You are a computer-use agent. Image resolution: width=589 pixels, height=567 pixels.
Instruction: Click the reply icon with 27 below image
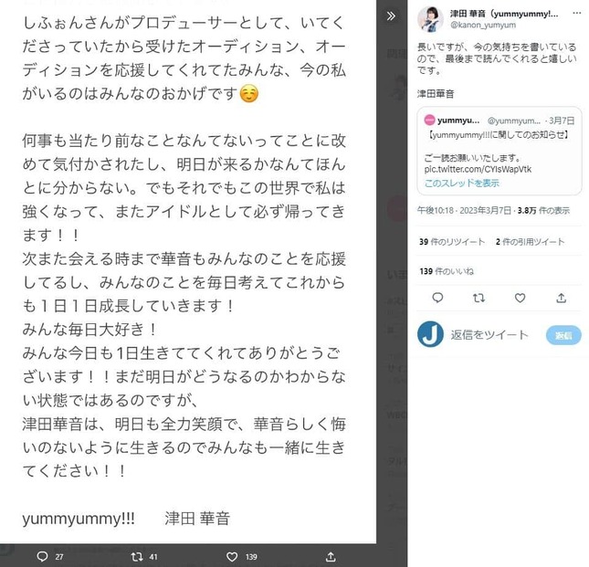pos(42,556)
